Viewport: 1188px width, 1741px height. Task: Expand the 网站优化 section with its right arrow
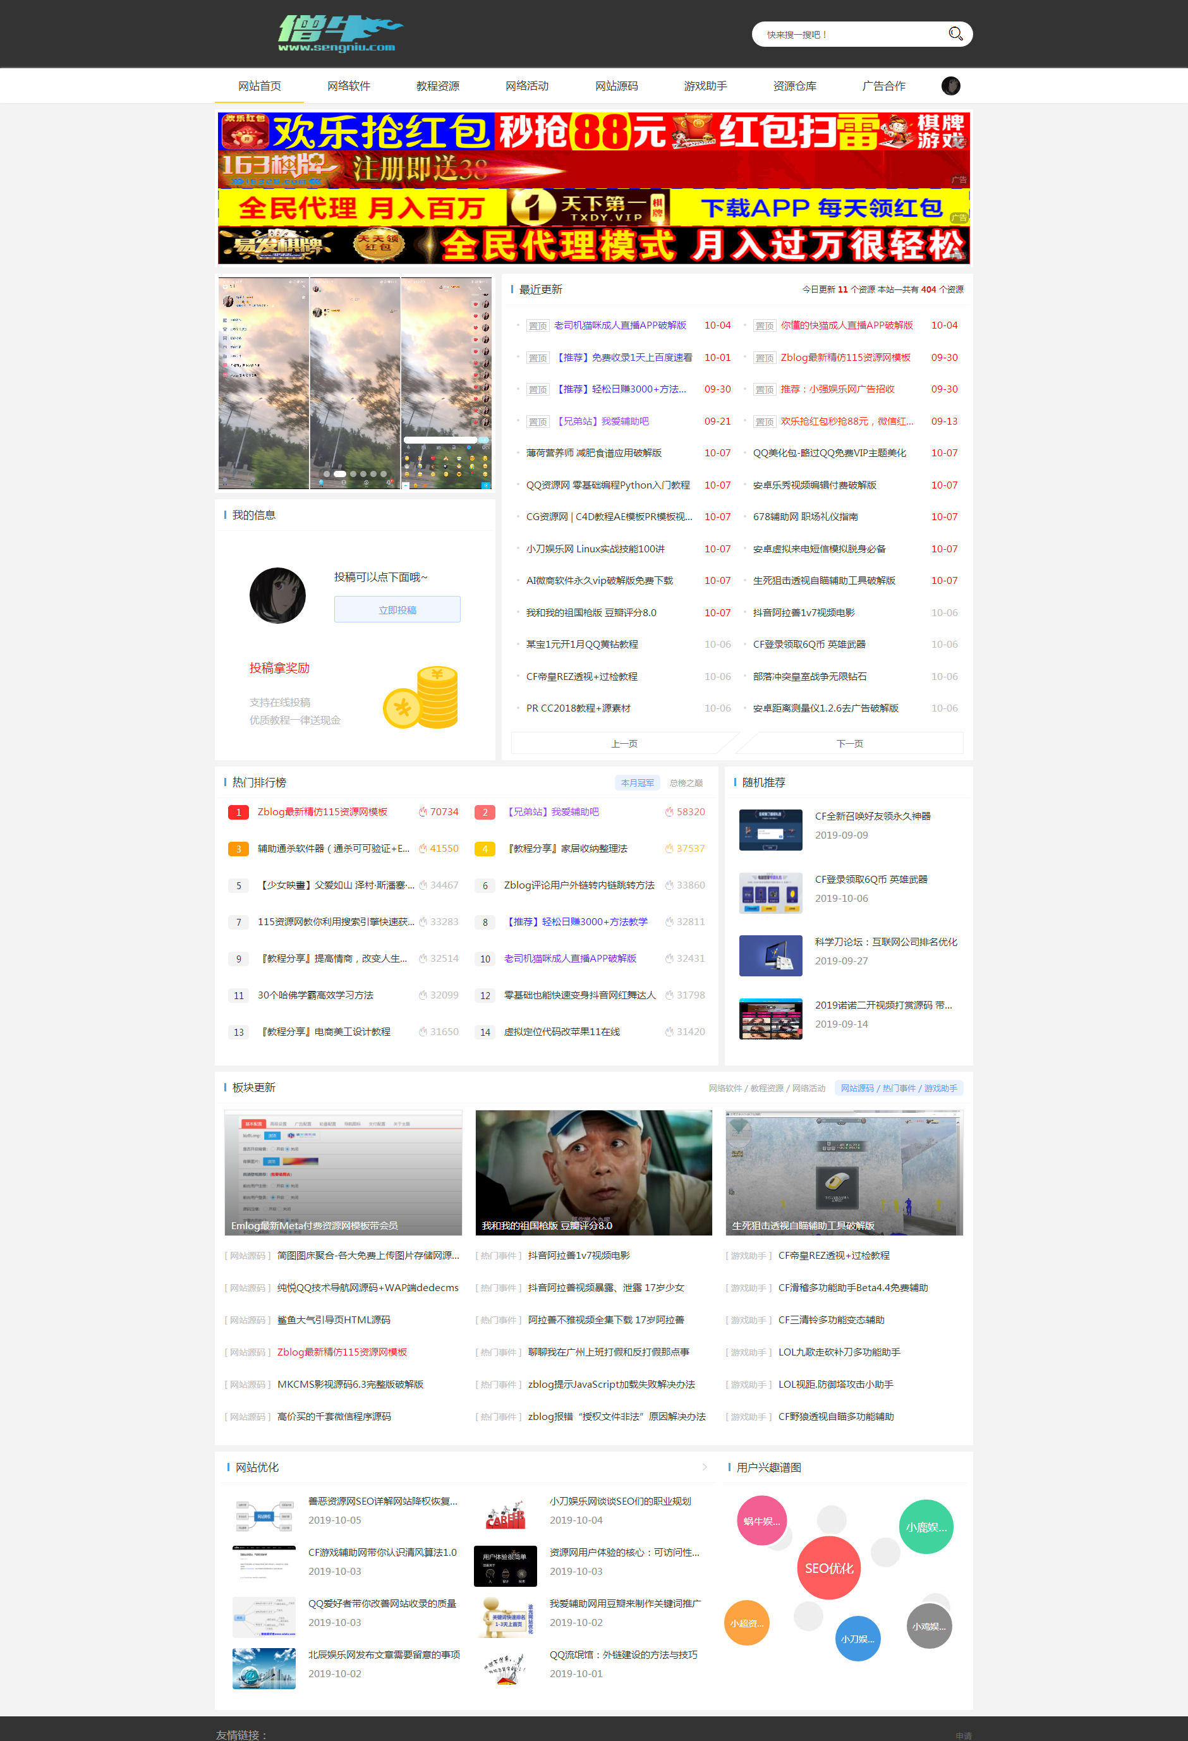[705, 1467]
